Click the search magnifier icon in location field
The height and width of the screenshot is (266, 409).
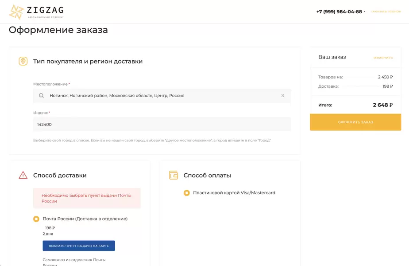41,95
